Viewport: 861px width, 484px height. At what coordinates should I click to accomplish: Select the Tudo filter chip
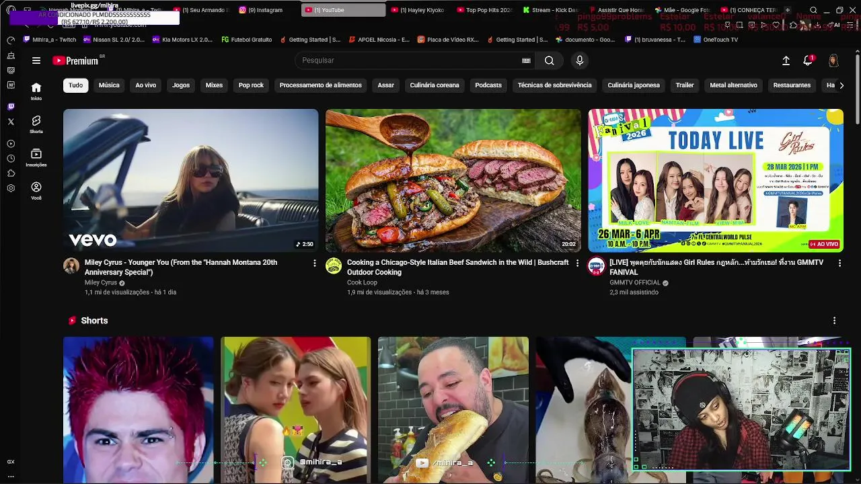coord(75,85)
